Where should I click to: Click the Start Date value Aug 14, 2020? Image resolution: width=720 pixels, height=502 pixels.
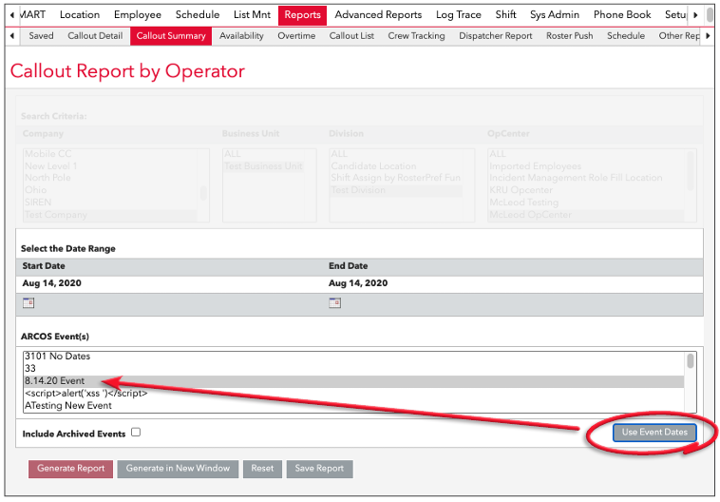coord(52,283)
